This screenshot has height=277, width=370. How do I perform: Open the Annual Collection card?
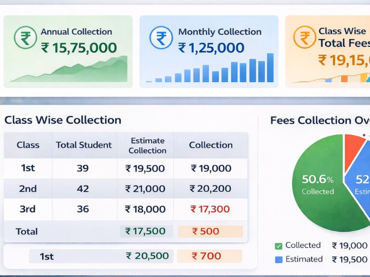(x=68, y=51)
